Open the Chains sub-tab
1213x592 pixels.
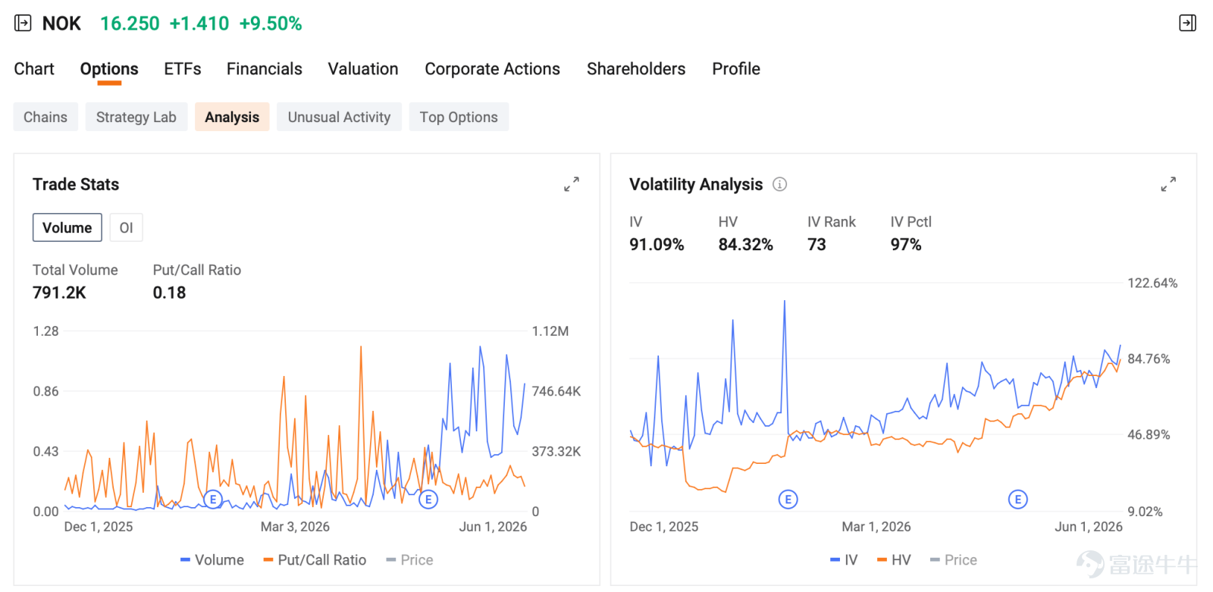45,117
